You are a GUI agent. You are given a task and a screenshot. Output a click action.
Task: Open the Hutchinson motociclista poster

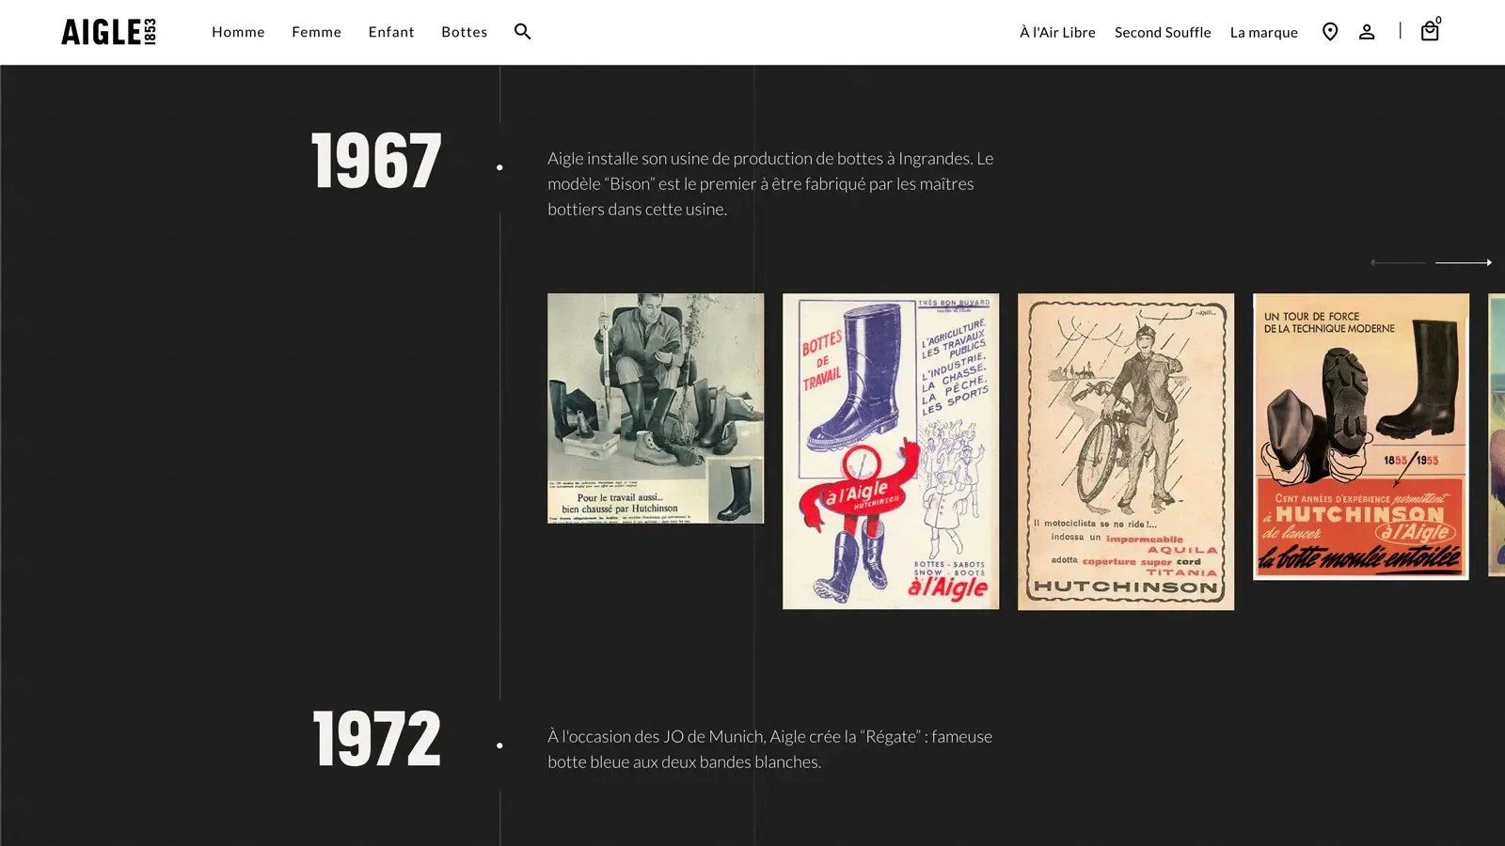click(1126, 451)
